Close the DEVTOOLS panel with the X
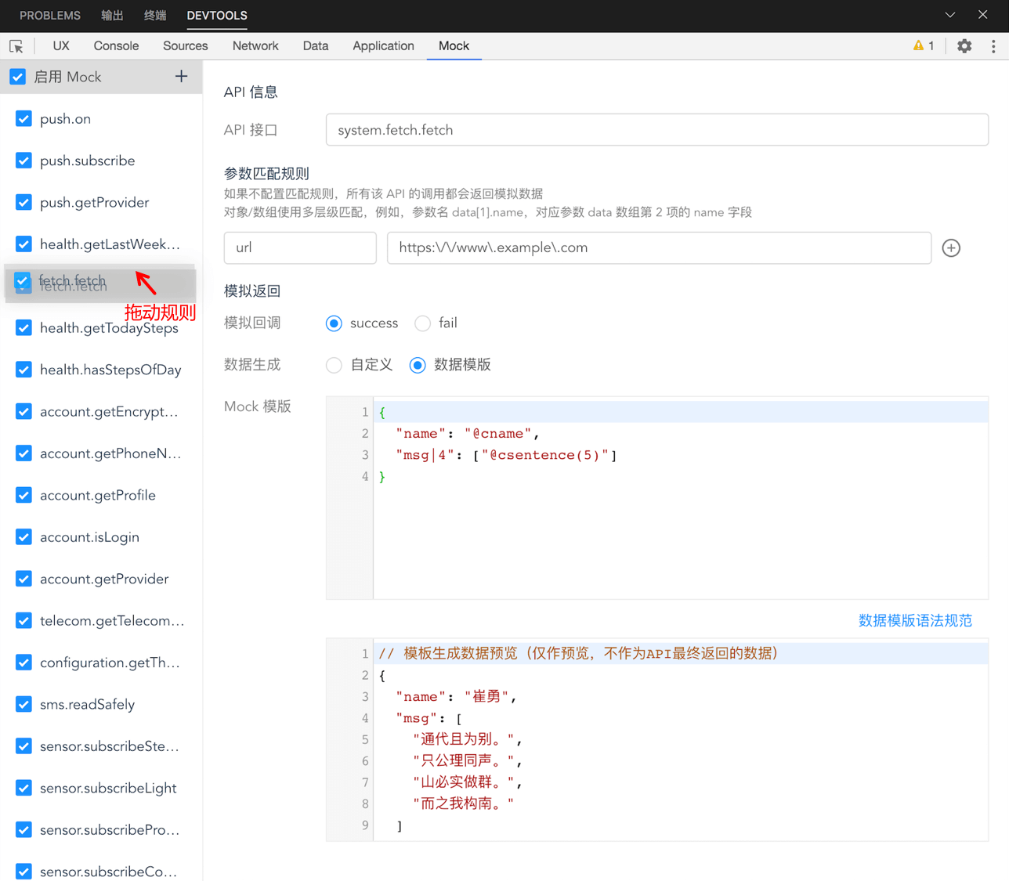 tap(982, 15)
